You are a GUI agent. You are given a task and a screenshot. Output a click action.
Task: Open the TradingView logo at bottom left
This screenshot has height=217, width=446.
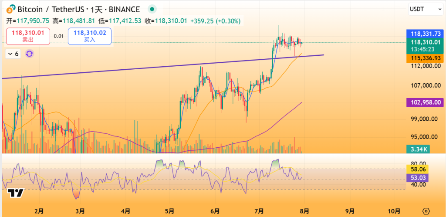16,193
